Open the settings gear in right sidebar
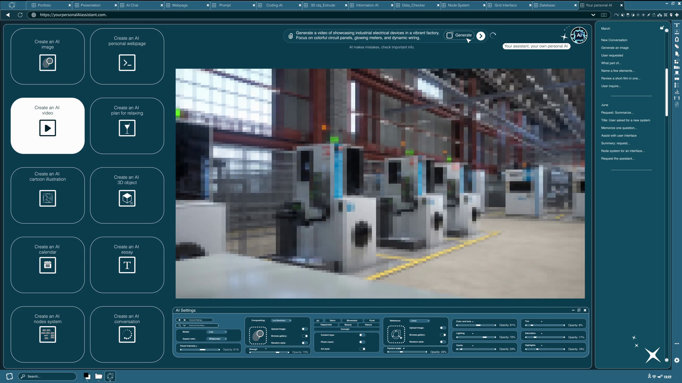Screen dimensions: 682x383 [677, 360]
